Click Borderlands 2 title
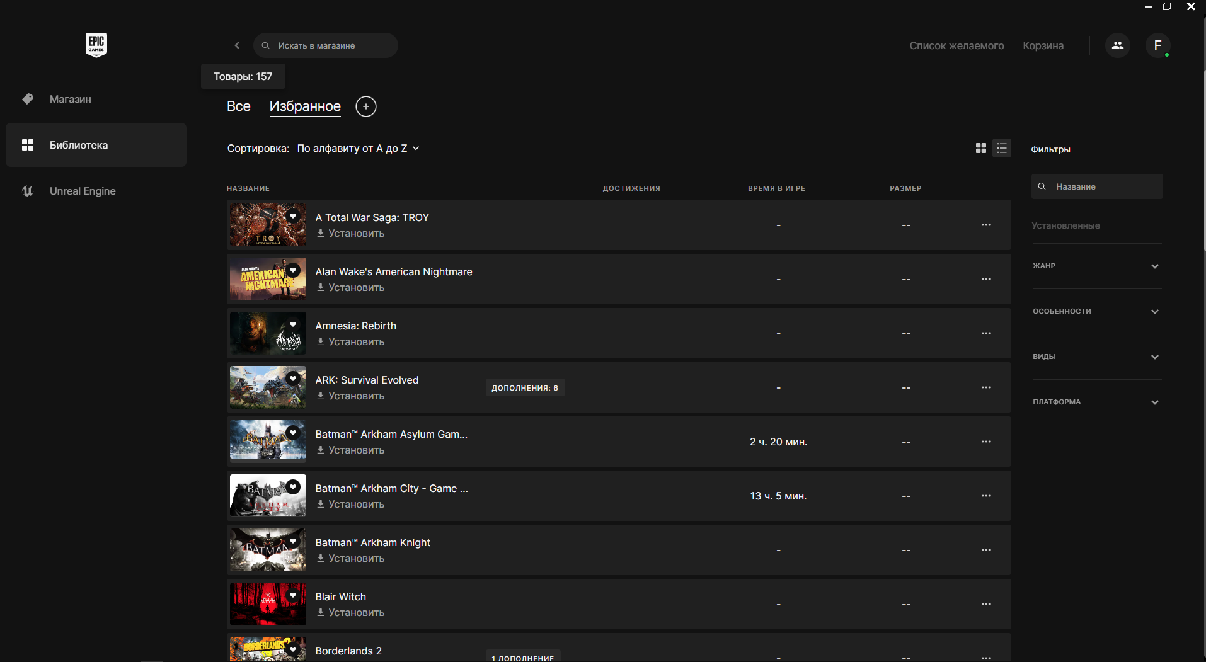This screenshot has height=662, width=1206. point(348,651)
